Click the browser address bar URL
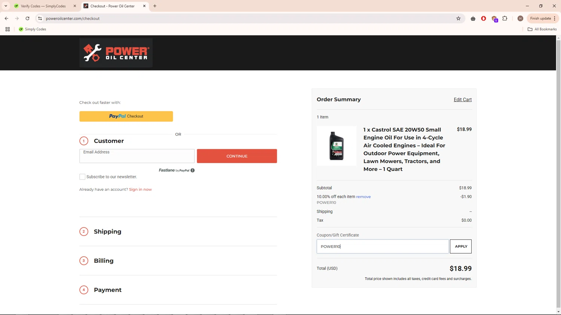Image resolution: width=561 pixels, height=315 pixels. [x=73, y=18]
